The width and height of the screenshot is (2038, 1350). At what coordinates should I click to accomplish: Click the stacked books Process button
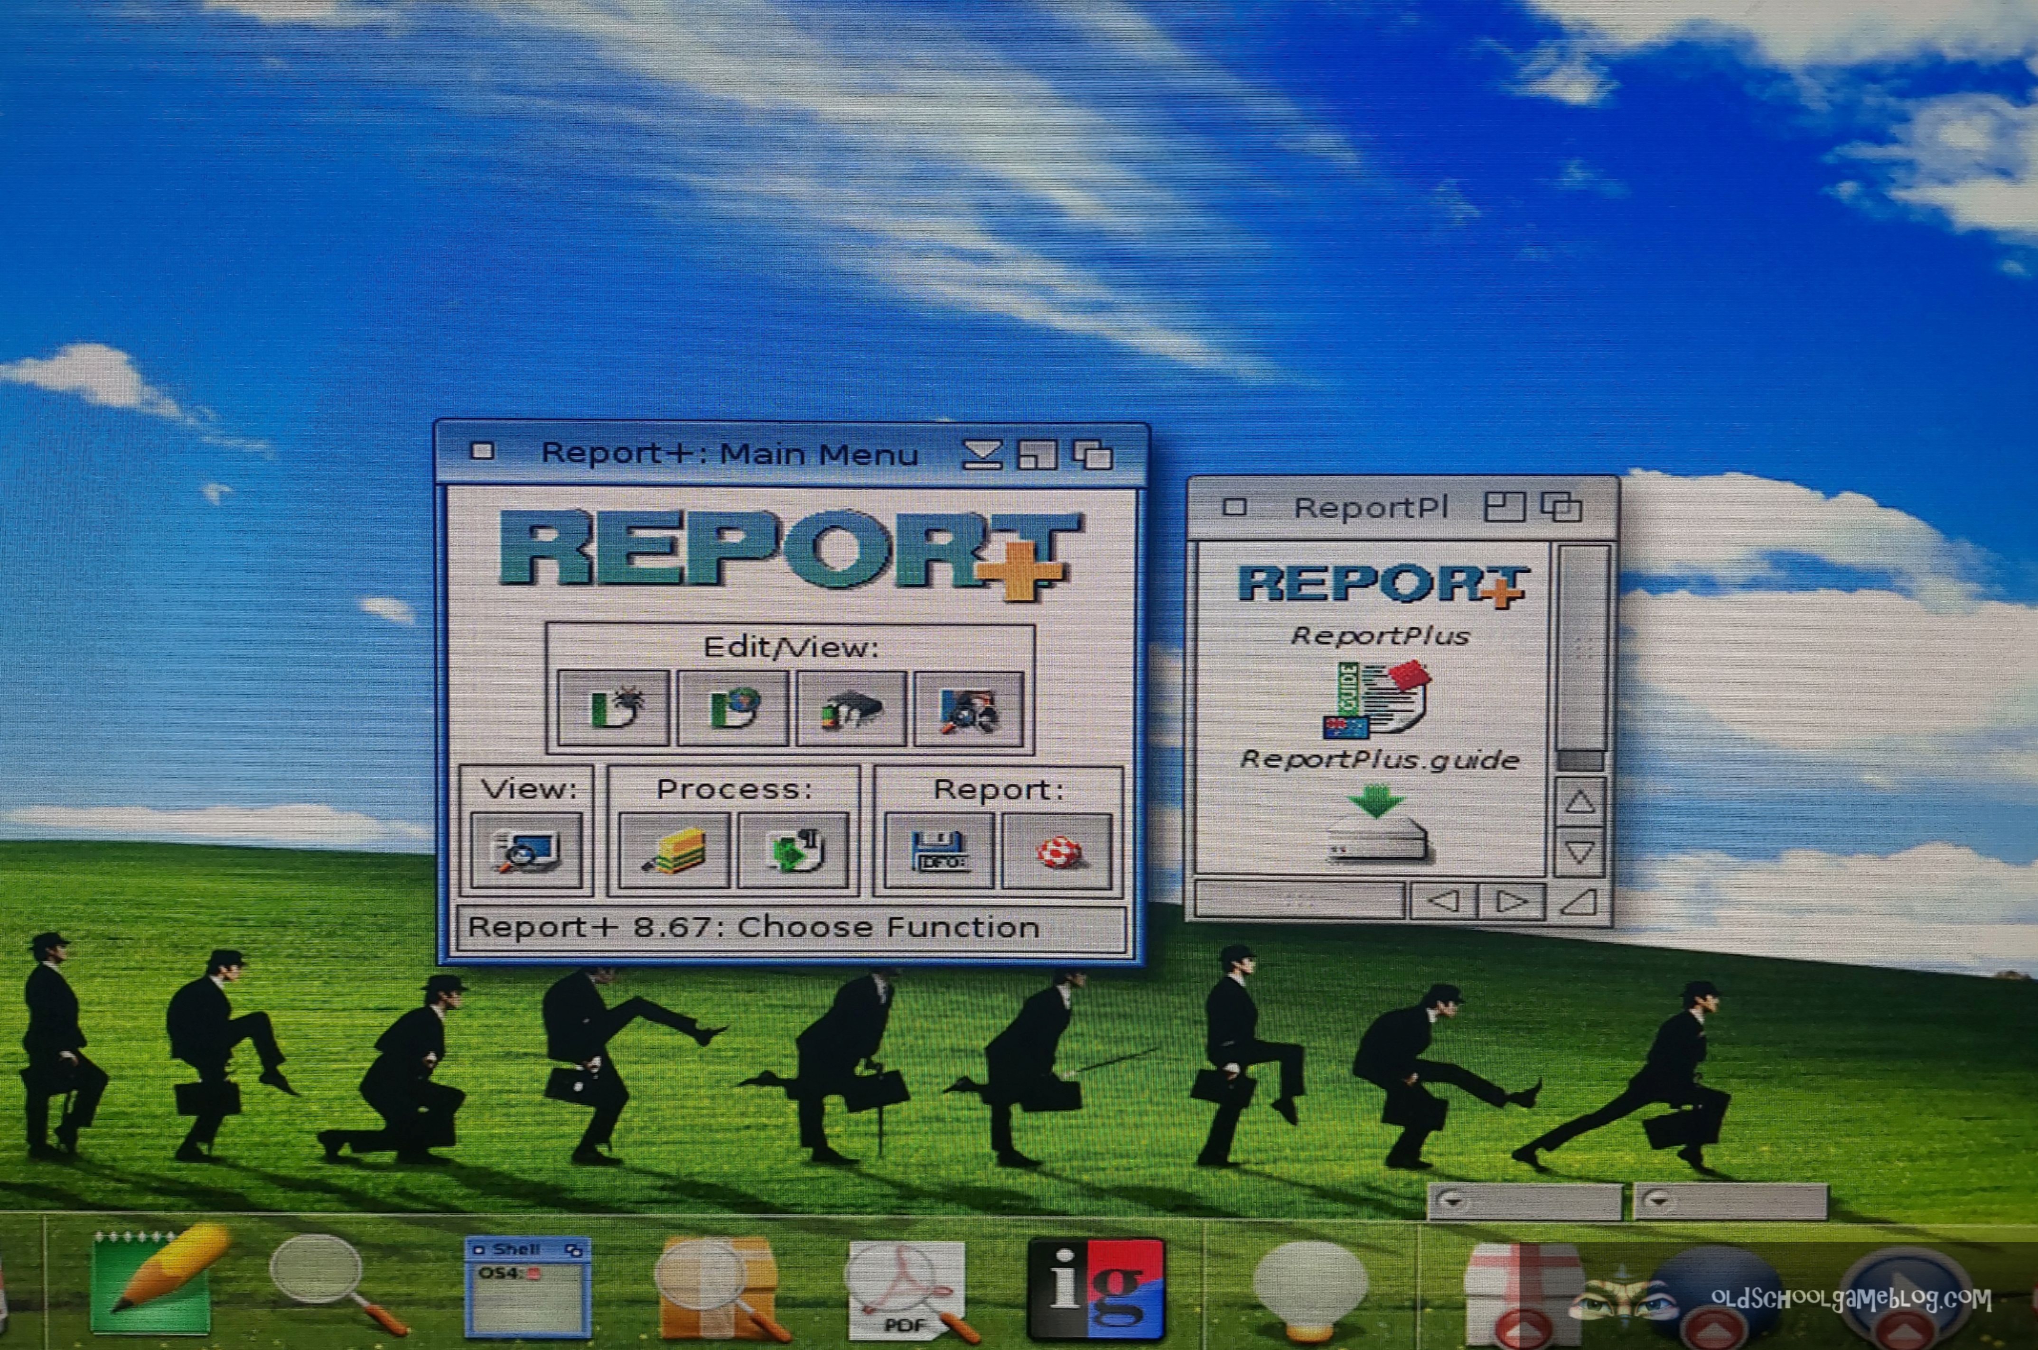tap(674, 851)
